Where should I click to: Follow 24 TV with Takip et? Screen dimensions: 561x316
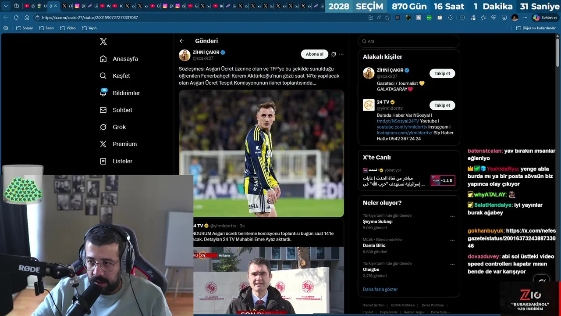(x=442, y=105)
